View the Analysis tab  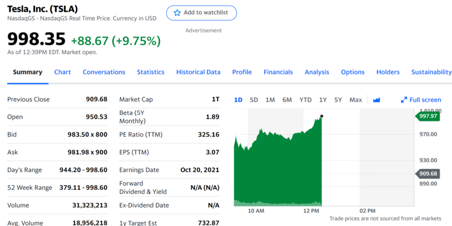317,72
